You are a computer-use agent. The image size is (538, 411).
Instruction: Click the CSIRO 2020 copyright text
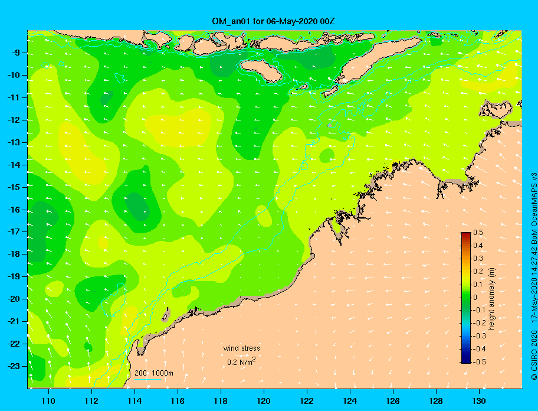(534, 355)
